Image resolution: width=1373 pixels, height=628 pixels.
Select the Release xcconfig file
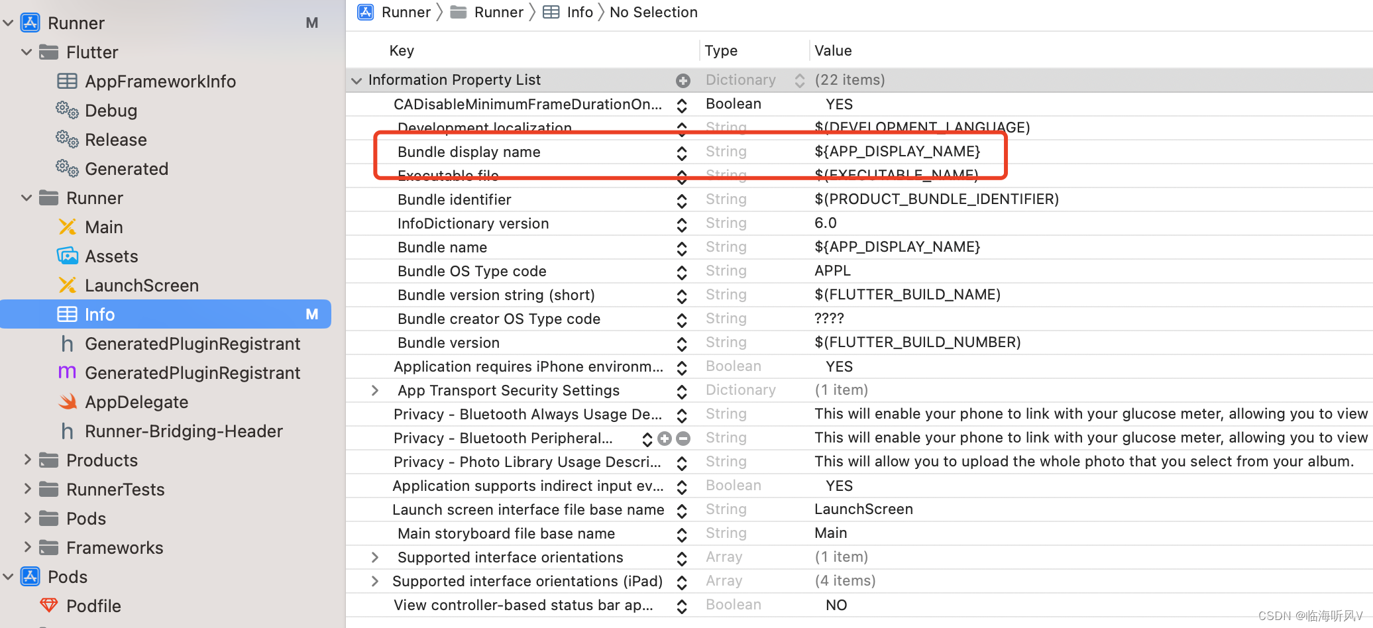tap(116, 140)
